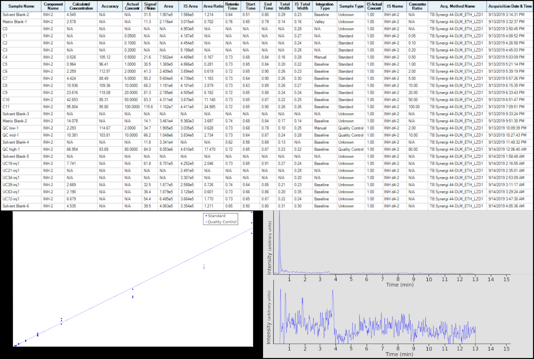Sort by the Calculated Concentration column header
534x359 pixels.
pos(81,6)
